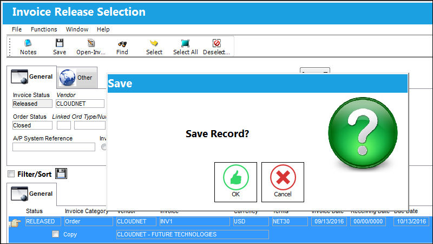Click the Order invoice category cell
Screen dimensions: 433x244
(x=89, y=221)
